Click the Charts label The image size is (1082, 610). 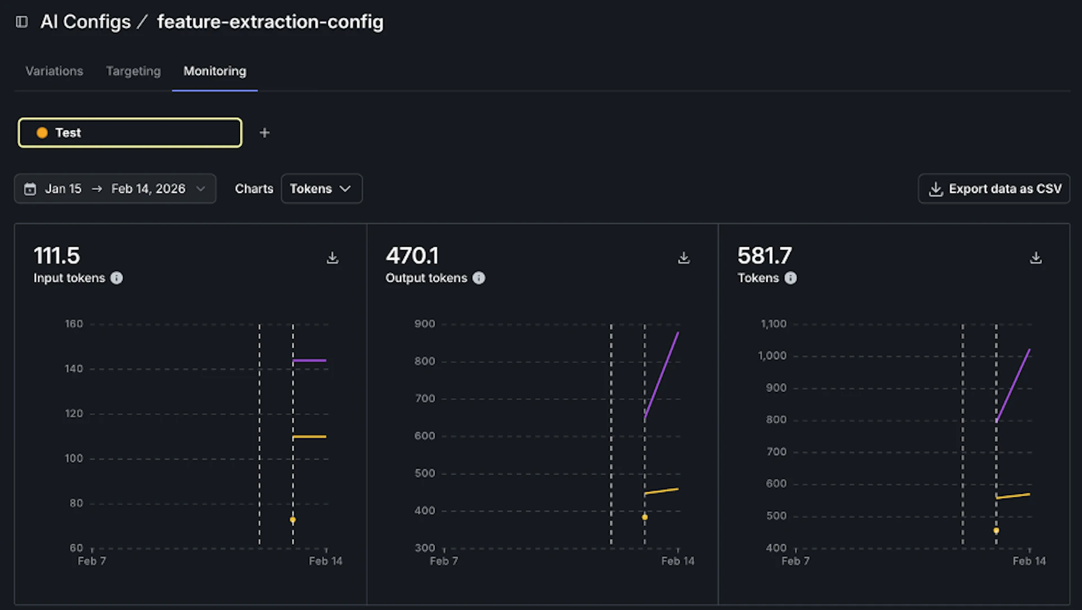(254, 189)
